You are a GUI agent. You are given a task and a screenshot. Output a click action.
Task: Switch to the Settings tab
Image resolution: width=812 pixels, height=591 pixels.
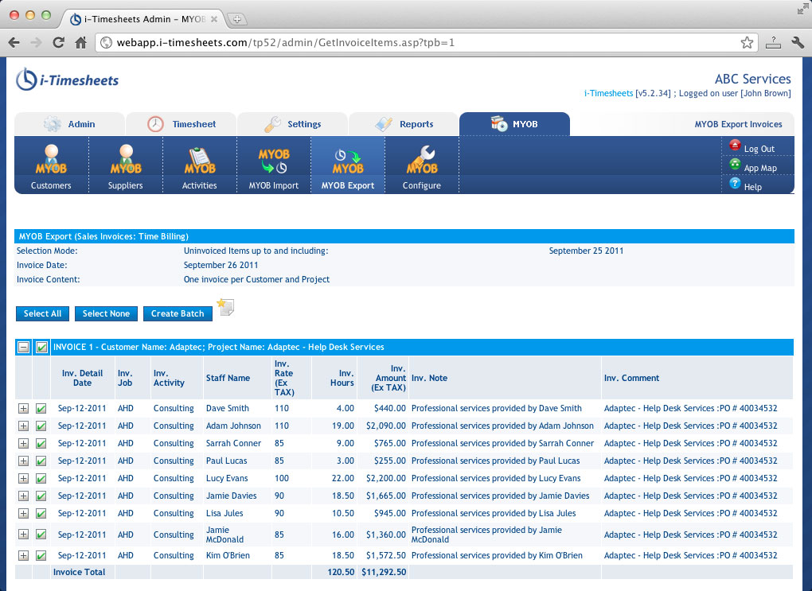[293, 124]
